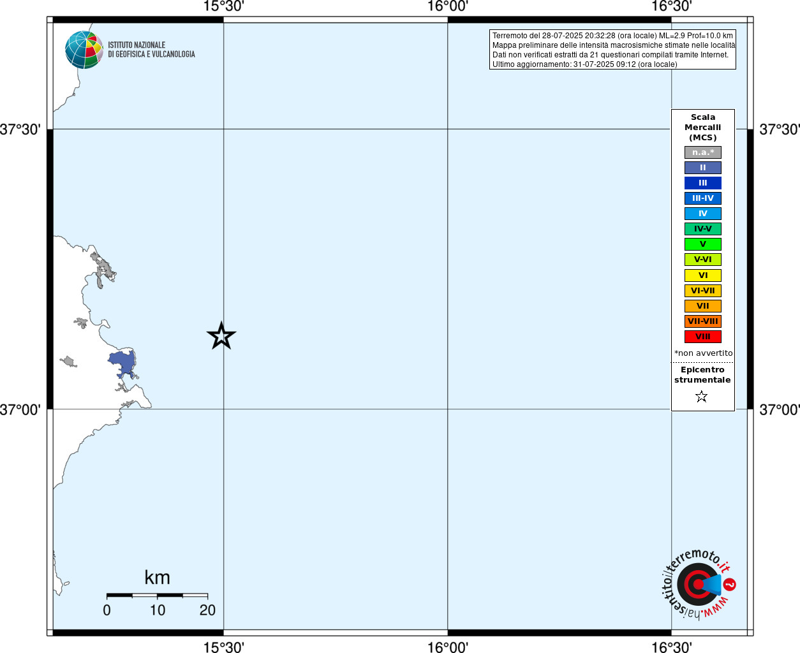Select the IV-V legend swatch
Image resolution: width=800 pixels, height=653 pixels.
point(703,229)
